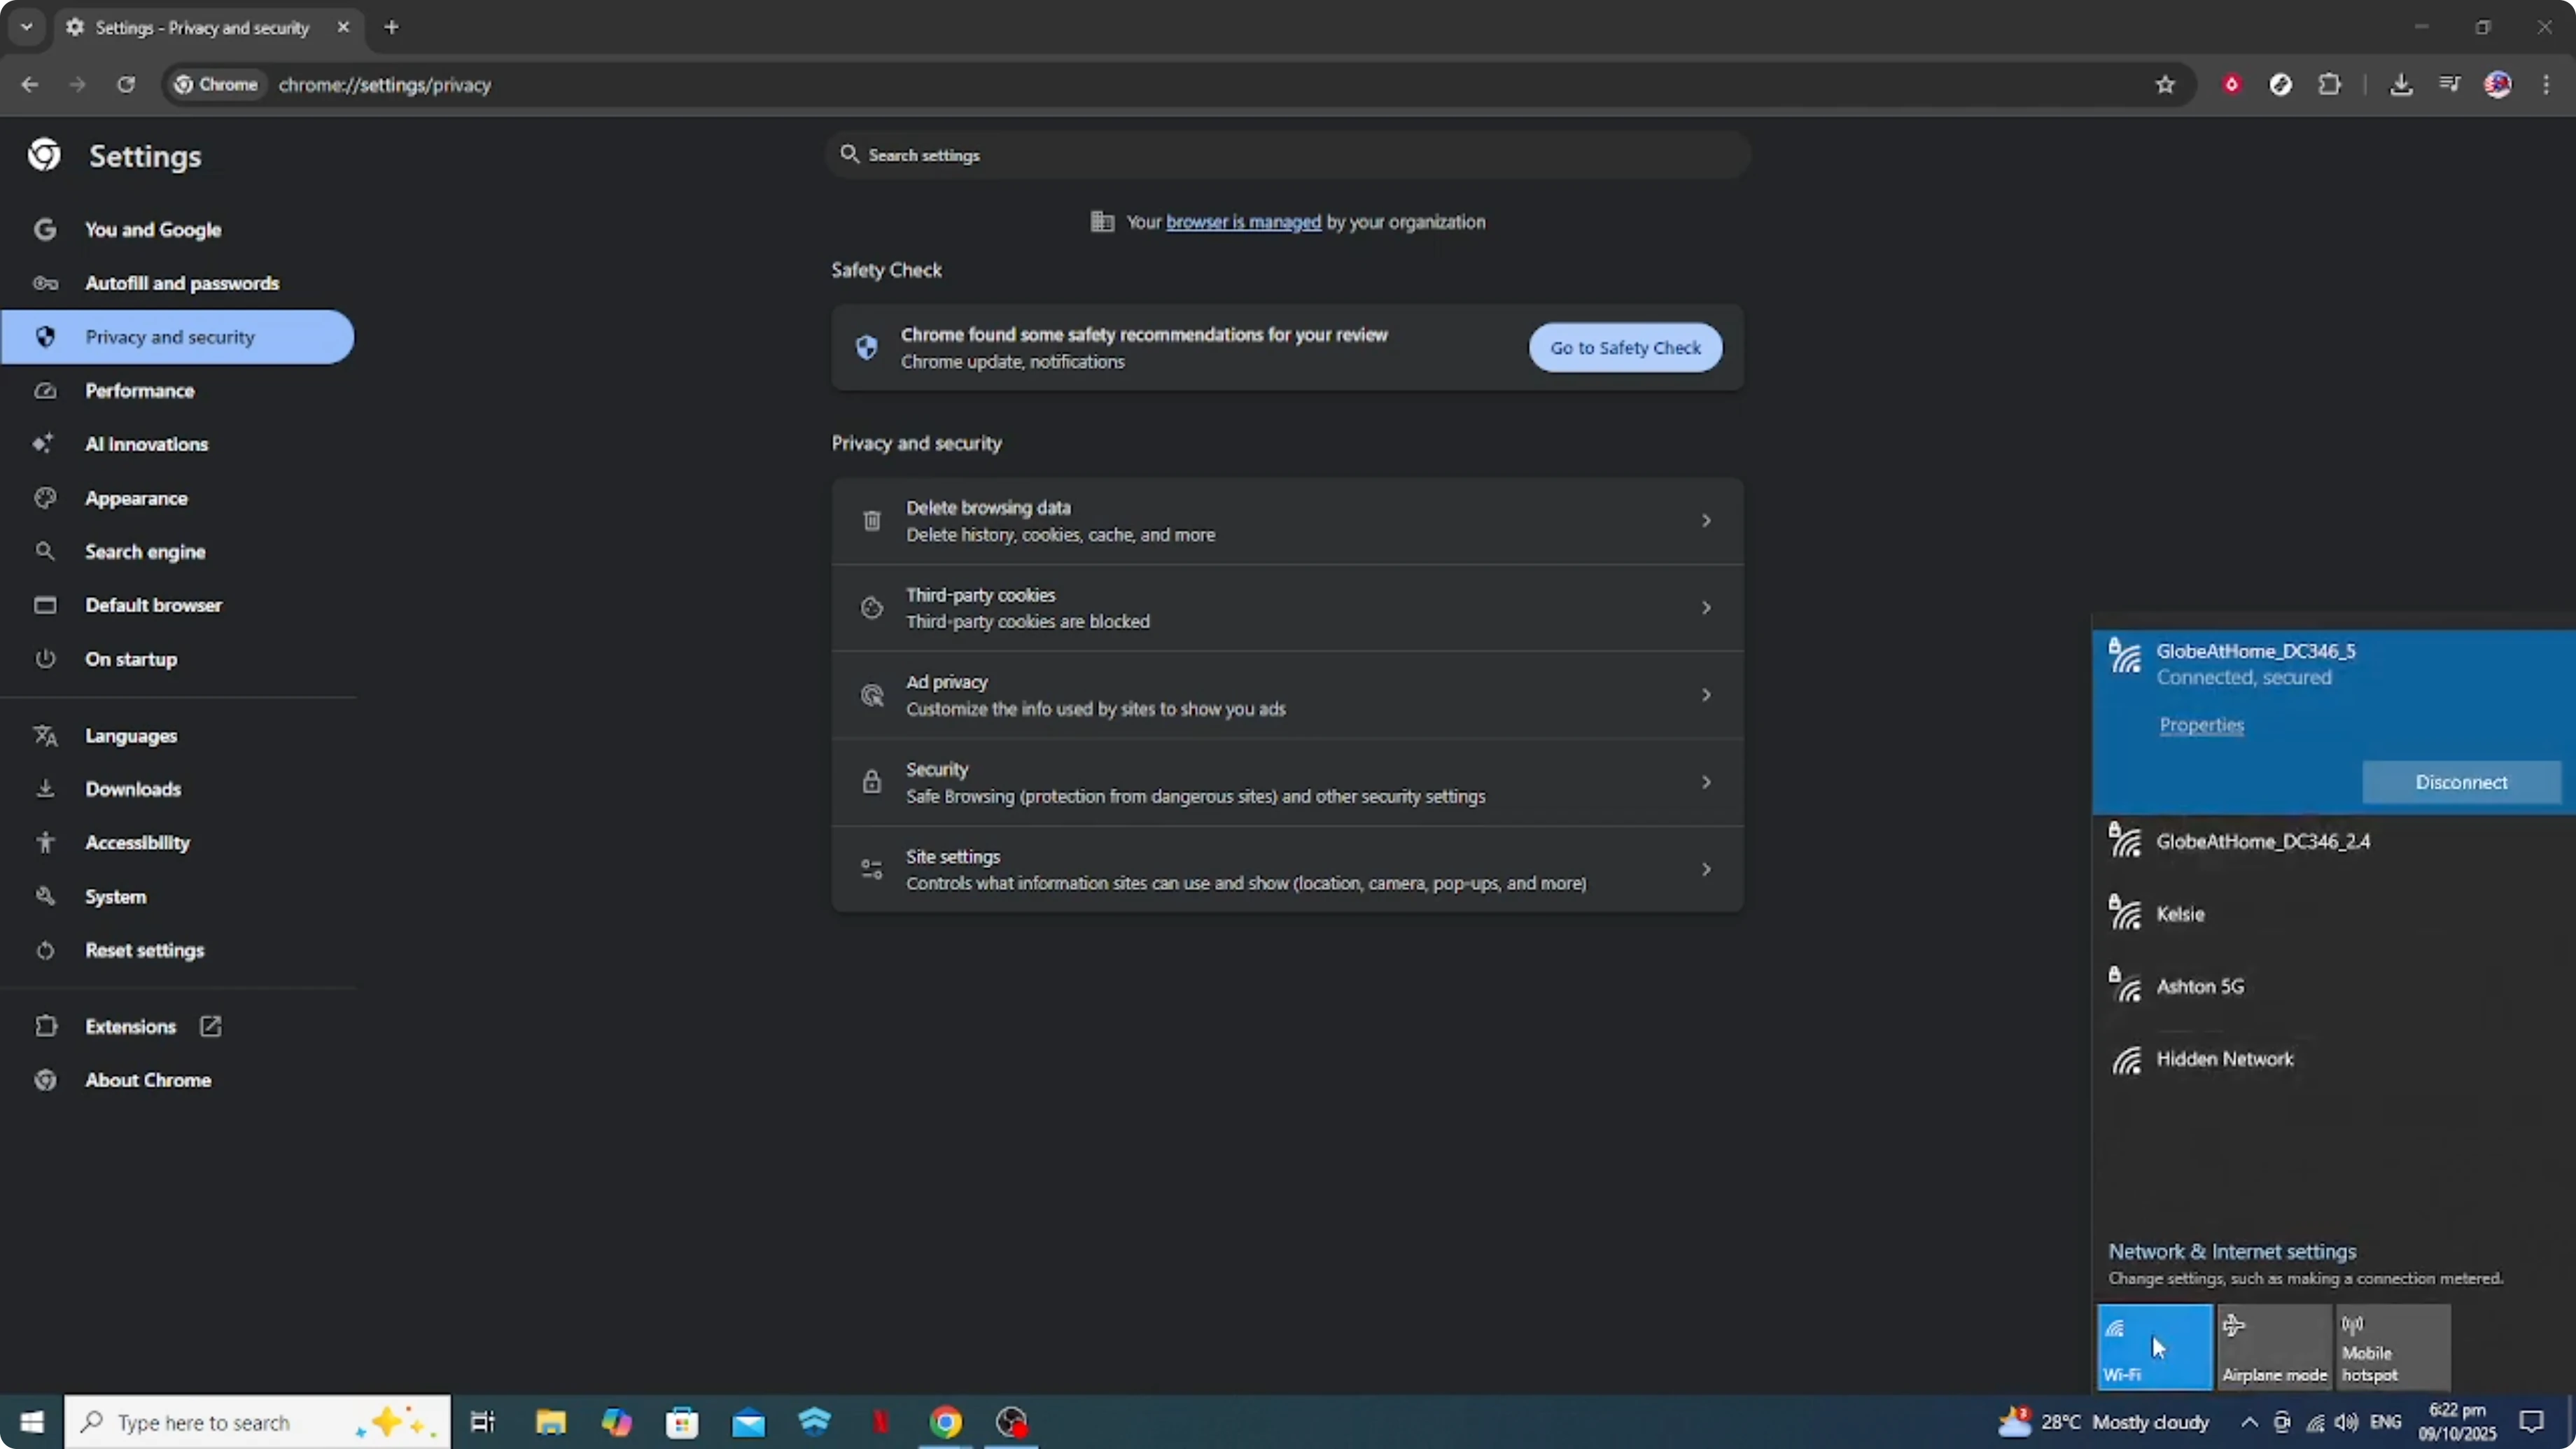Open OBS Studio from the taskbar
2576x1449 pixels.
[1012, 1422]
